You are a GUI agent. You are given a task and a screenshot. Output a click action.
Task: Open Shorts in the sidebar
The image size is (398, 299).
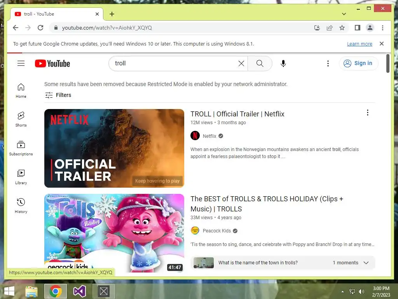click(x=21, y=119)
